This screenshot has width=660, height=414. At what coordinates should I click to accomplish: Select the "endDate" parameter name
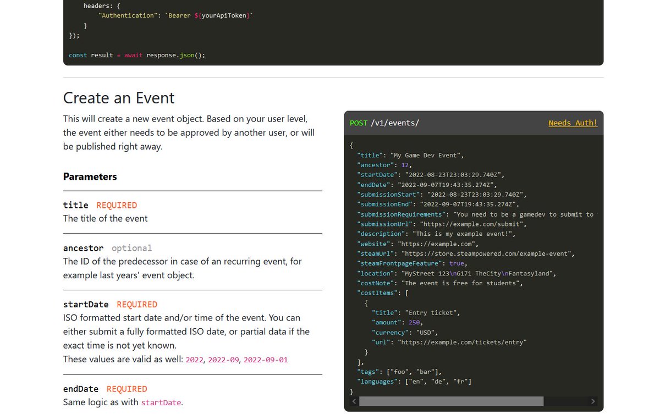click(81, 389)
